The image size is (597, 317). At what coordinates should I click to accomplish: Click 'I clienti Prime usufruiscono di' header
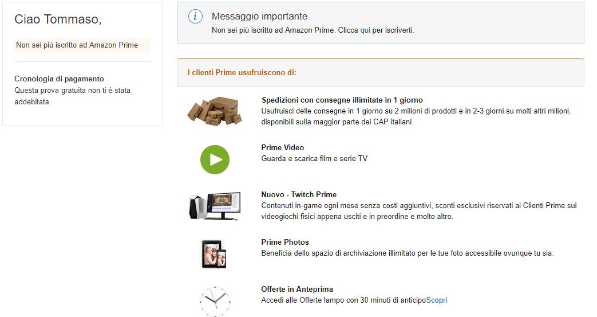[242, 73]
